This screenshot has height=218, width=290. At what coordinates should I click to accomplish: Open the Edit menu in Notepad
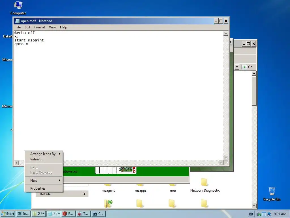point(27,27)
